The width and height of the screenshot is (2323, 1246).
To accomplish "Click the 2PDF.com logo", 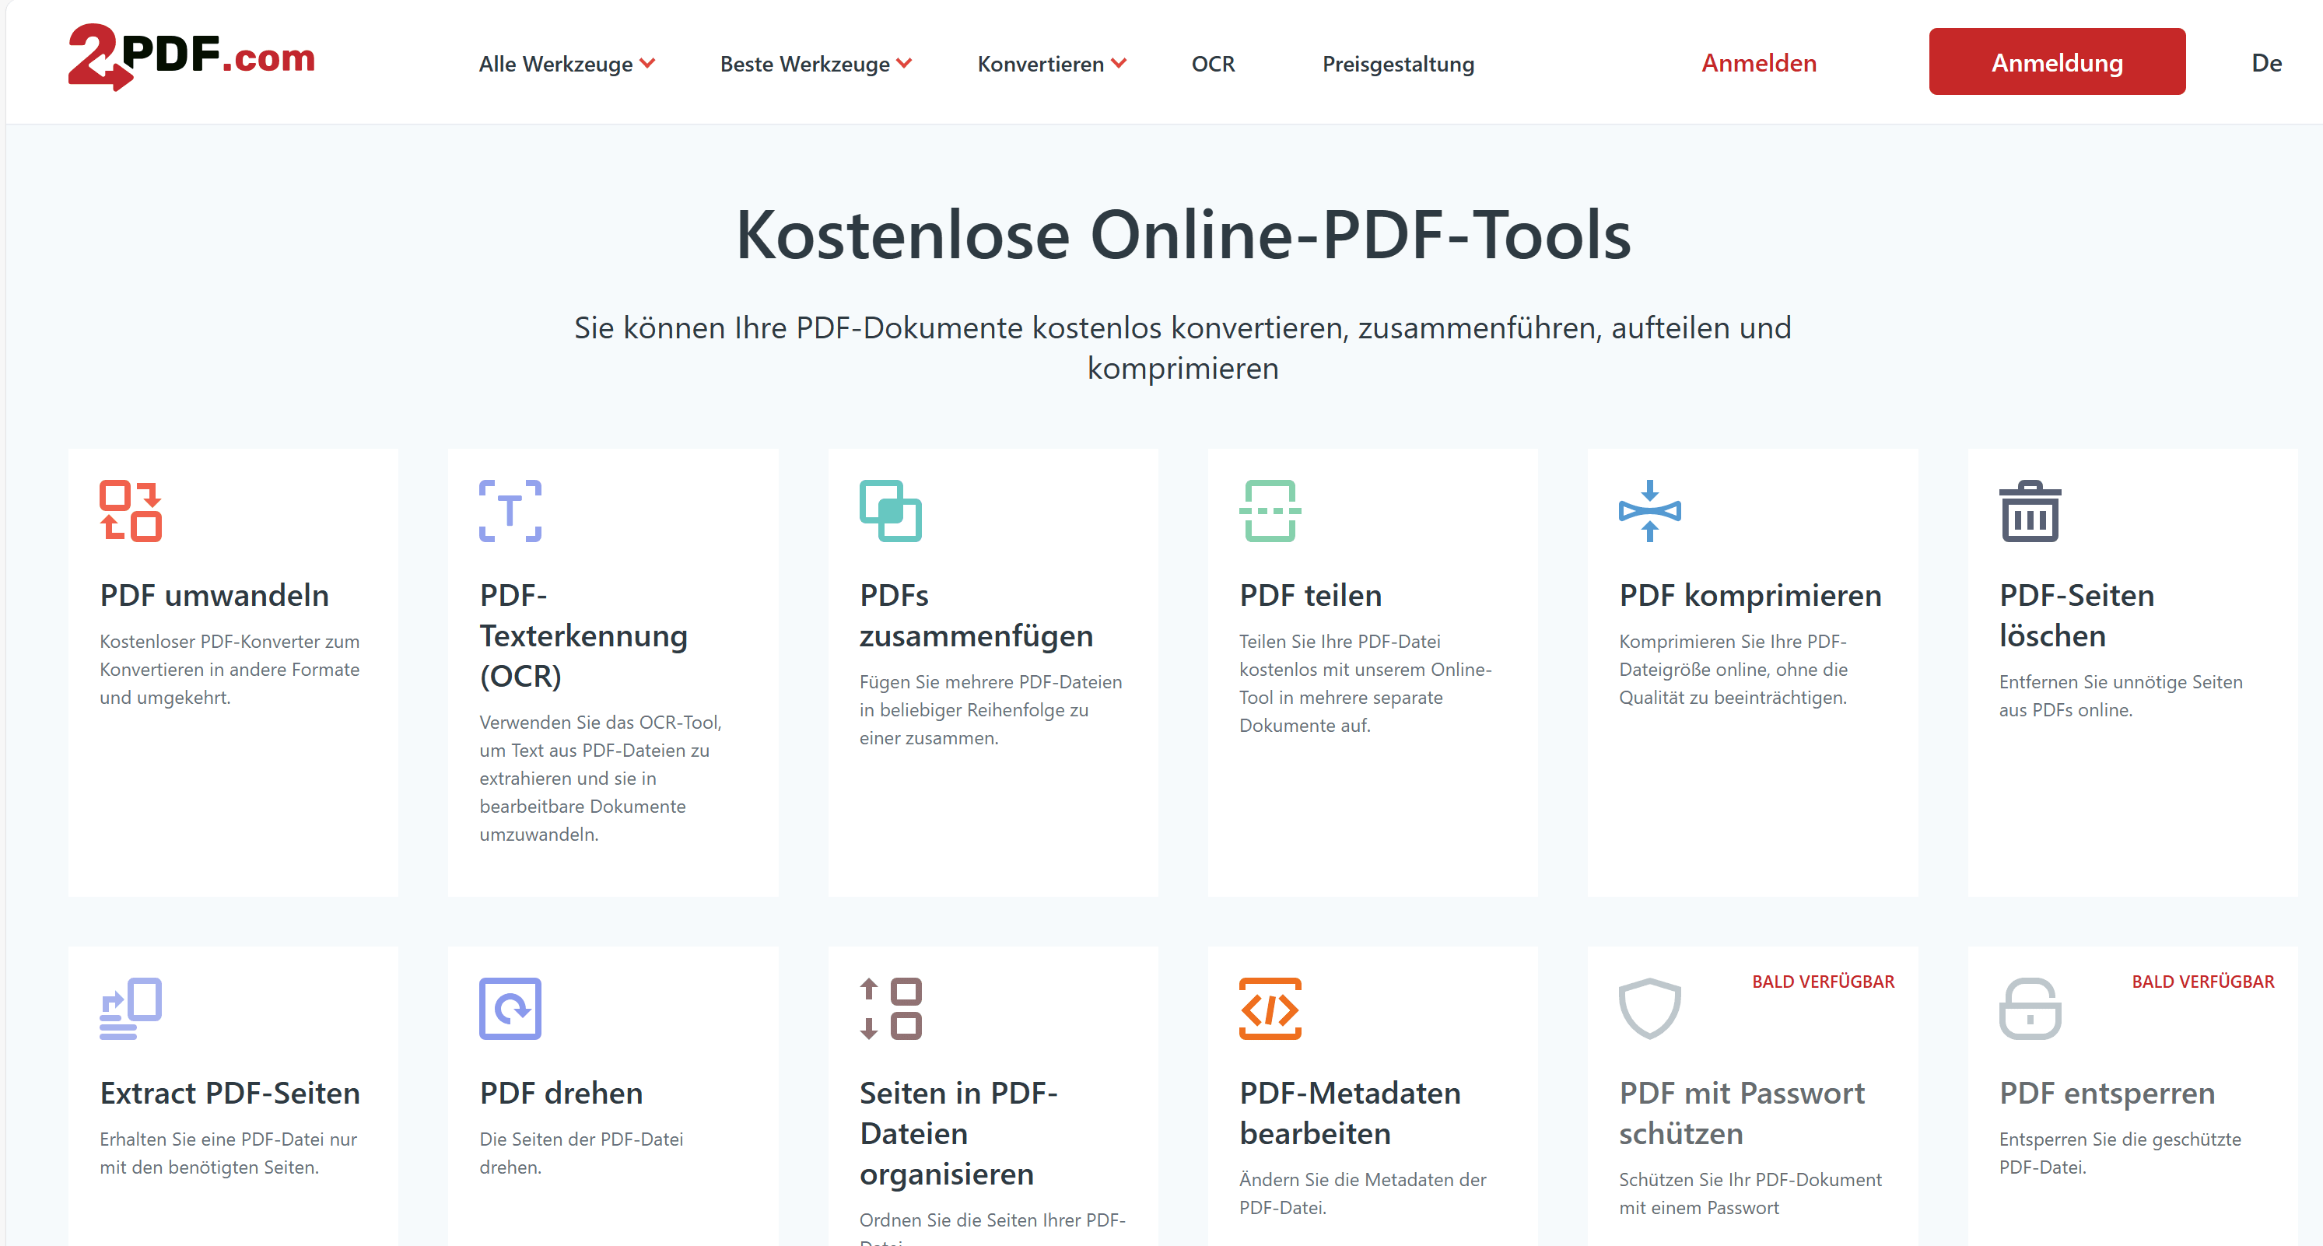I will 191,57.
